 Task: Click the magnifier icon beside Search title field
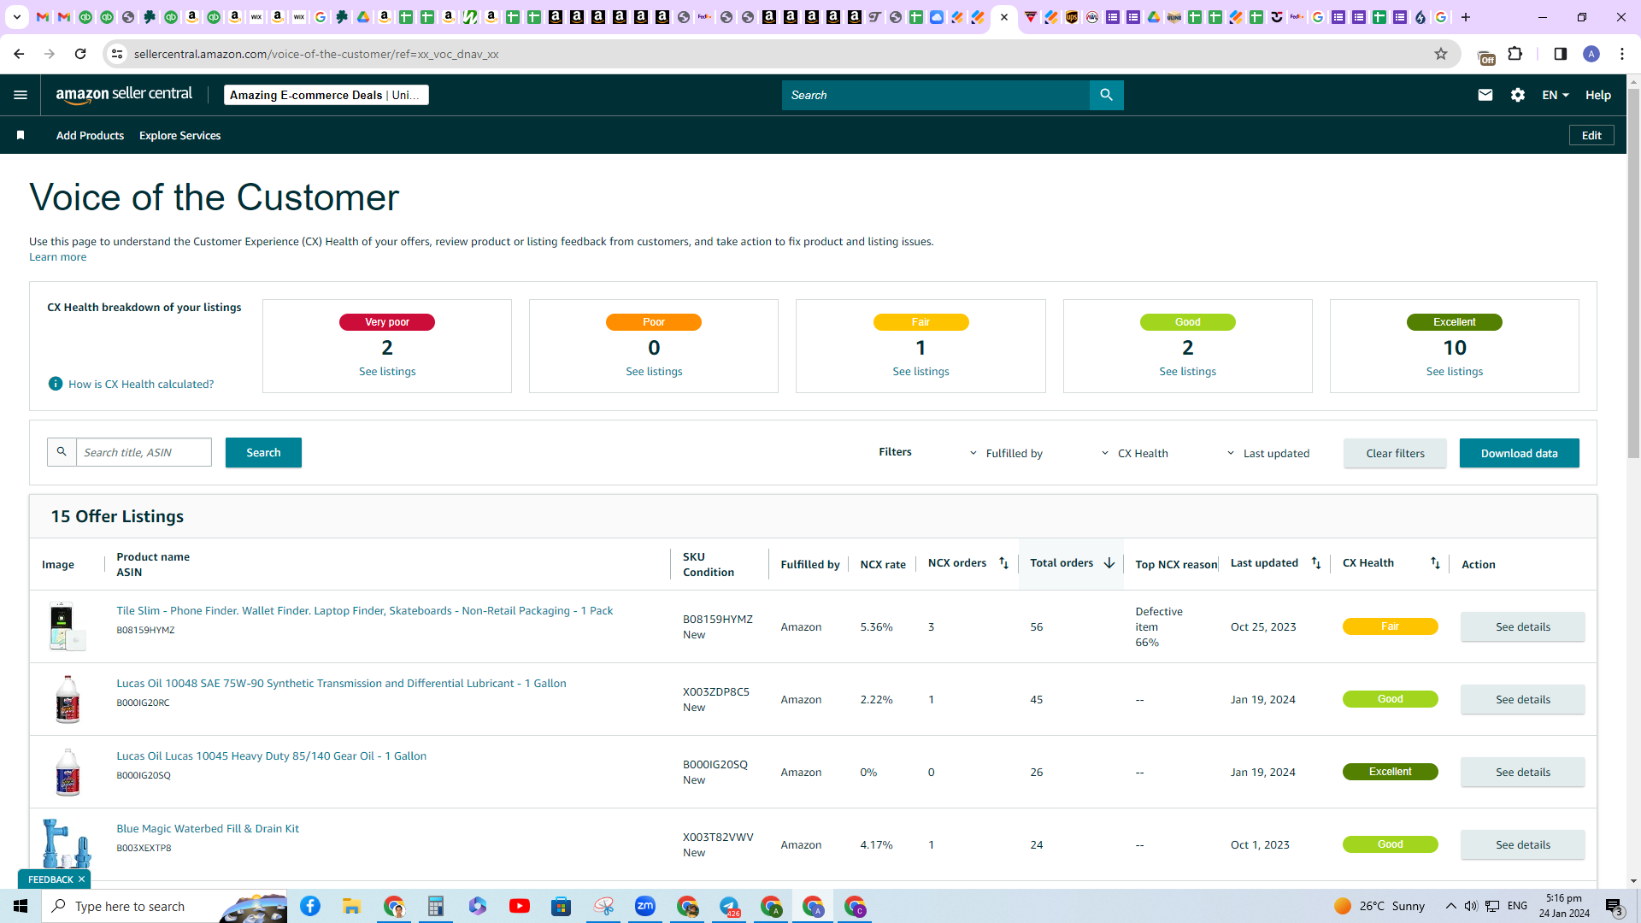(x=62, y=452)
